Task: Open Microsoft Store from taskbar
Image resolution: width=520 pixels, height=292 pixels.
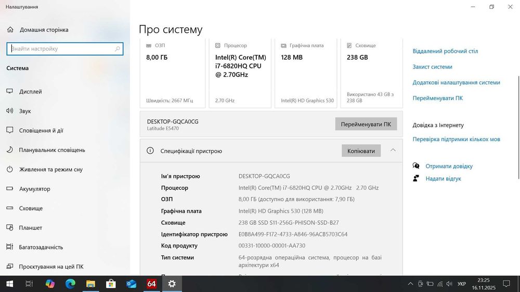Action: point(111,284)
